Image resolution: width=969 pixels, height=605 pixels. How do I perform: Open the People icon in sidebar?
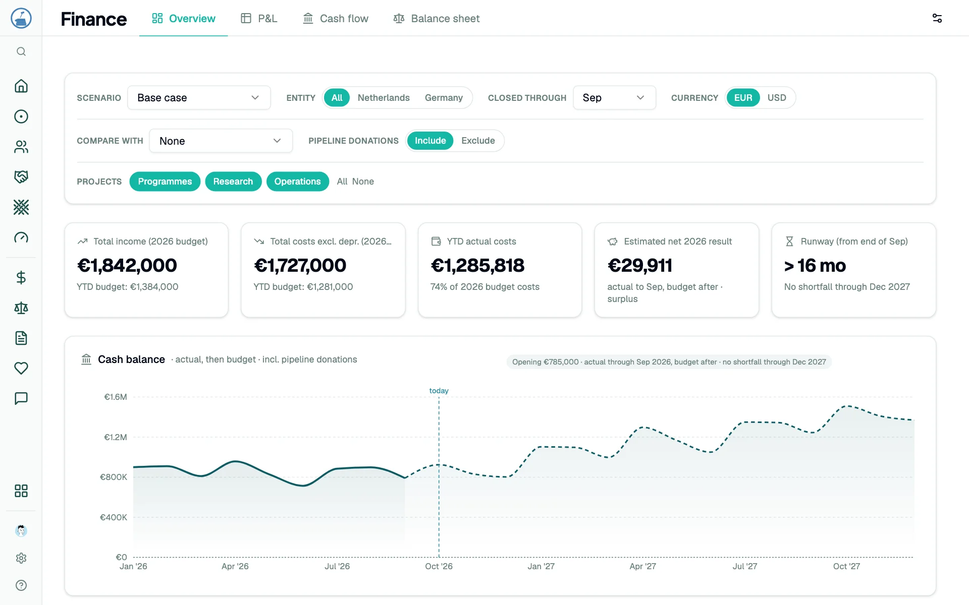pos(21,147)
